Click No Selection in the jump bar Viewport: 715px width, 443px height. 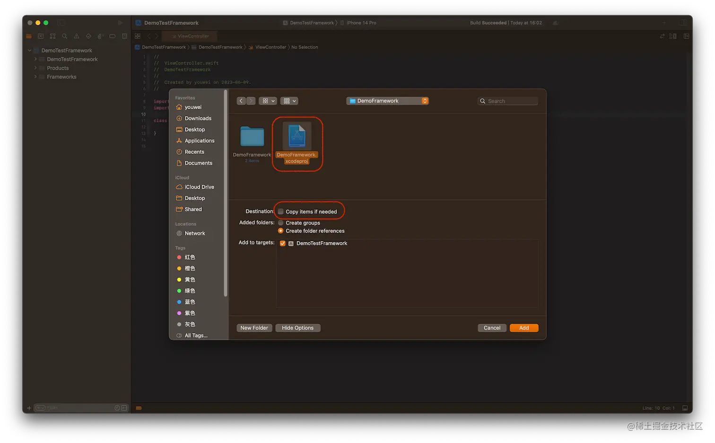tap(305, 47)
